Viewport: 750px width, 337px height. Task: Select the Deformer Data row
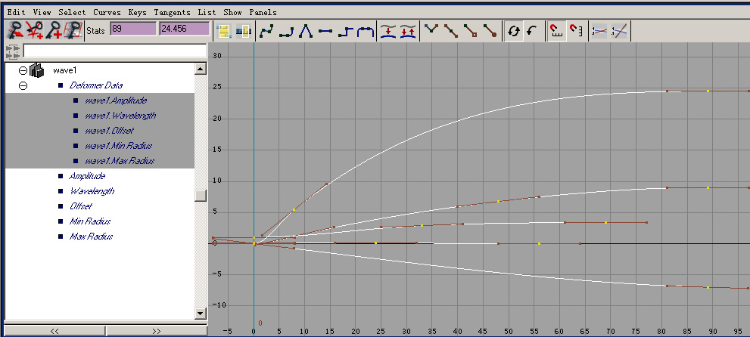tap(95, 85)
